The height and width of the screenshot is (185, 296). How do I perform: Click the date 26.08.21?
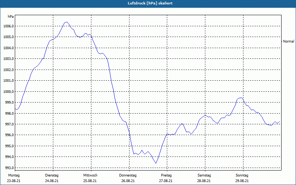point(128,181)
